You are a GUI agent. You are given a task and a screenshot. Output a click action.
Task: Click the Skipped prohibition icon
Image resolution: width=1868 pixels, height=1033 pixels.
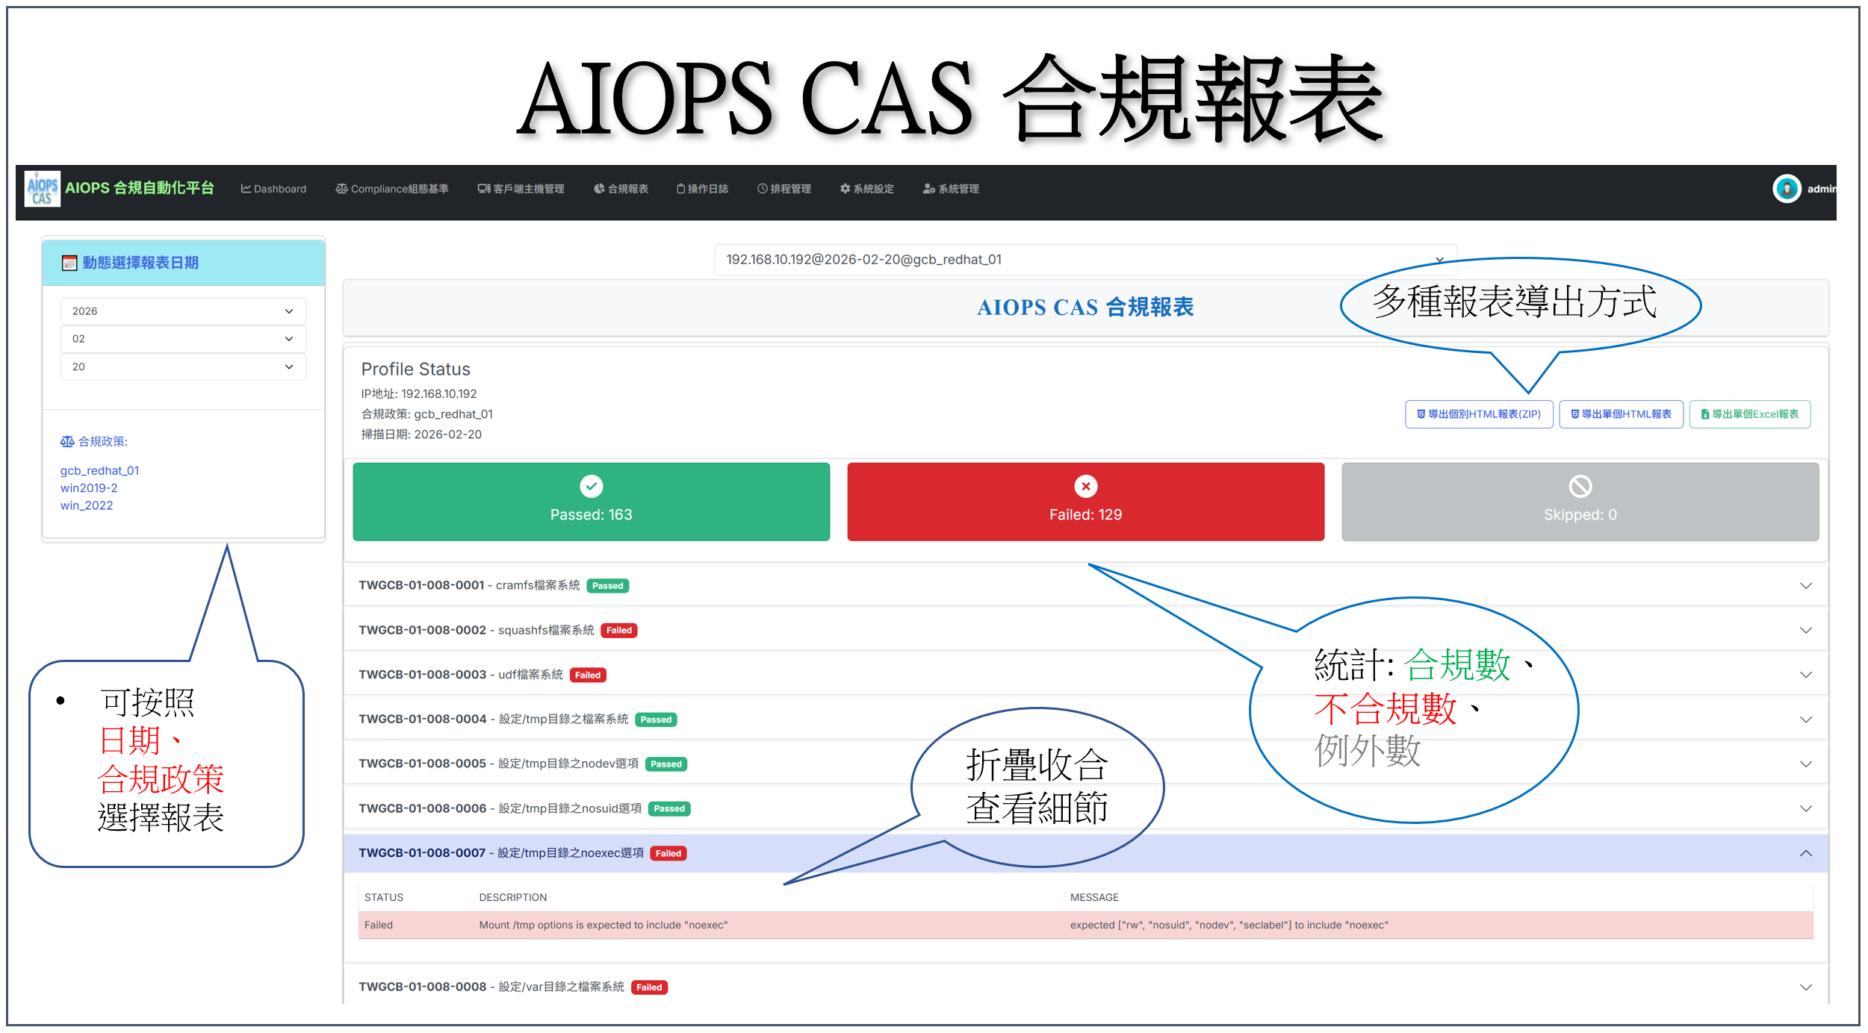(1580, 487)
